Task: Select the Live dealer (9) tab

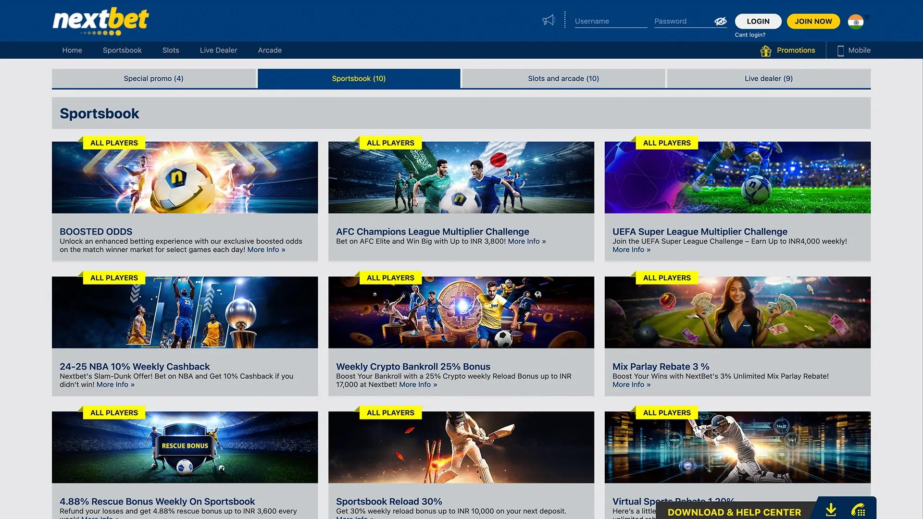Action: tap(768, 78)
